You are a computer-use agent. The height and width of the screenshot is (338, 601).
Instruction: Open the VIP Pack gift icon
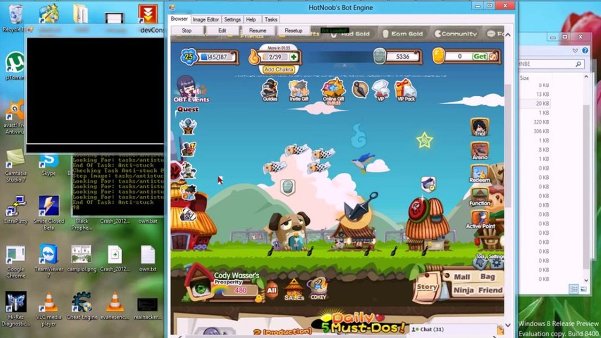coord(406,90)
